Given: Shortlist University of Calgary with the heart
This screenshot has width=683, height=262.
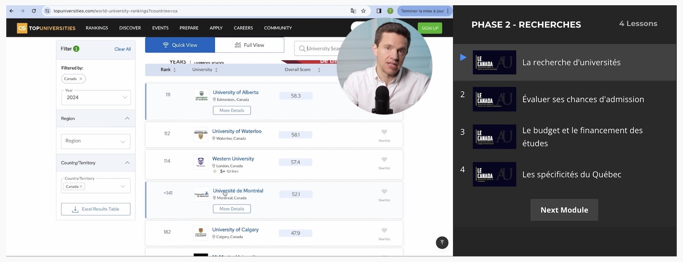Looking at the screenshot, I should click(384, 231).
